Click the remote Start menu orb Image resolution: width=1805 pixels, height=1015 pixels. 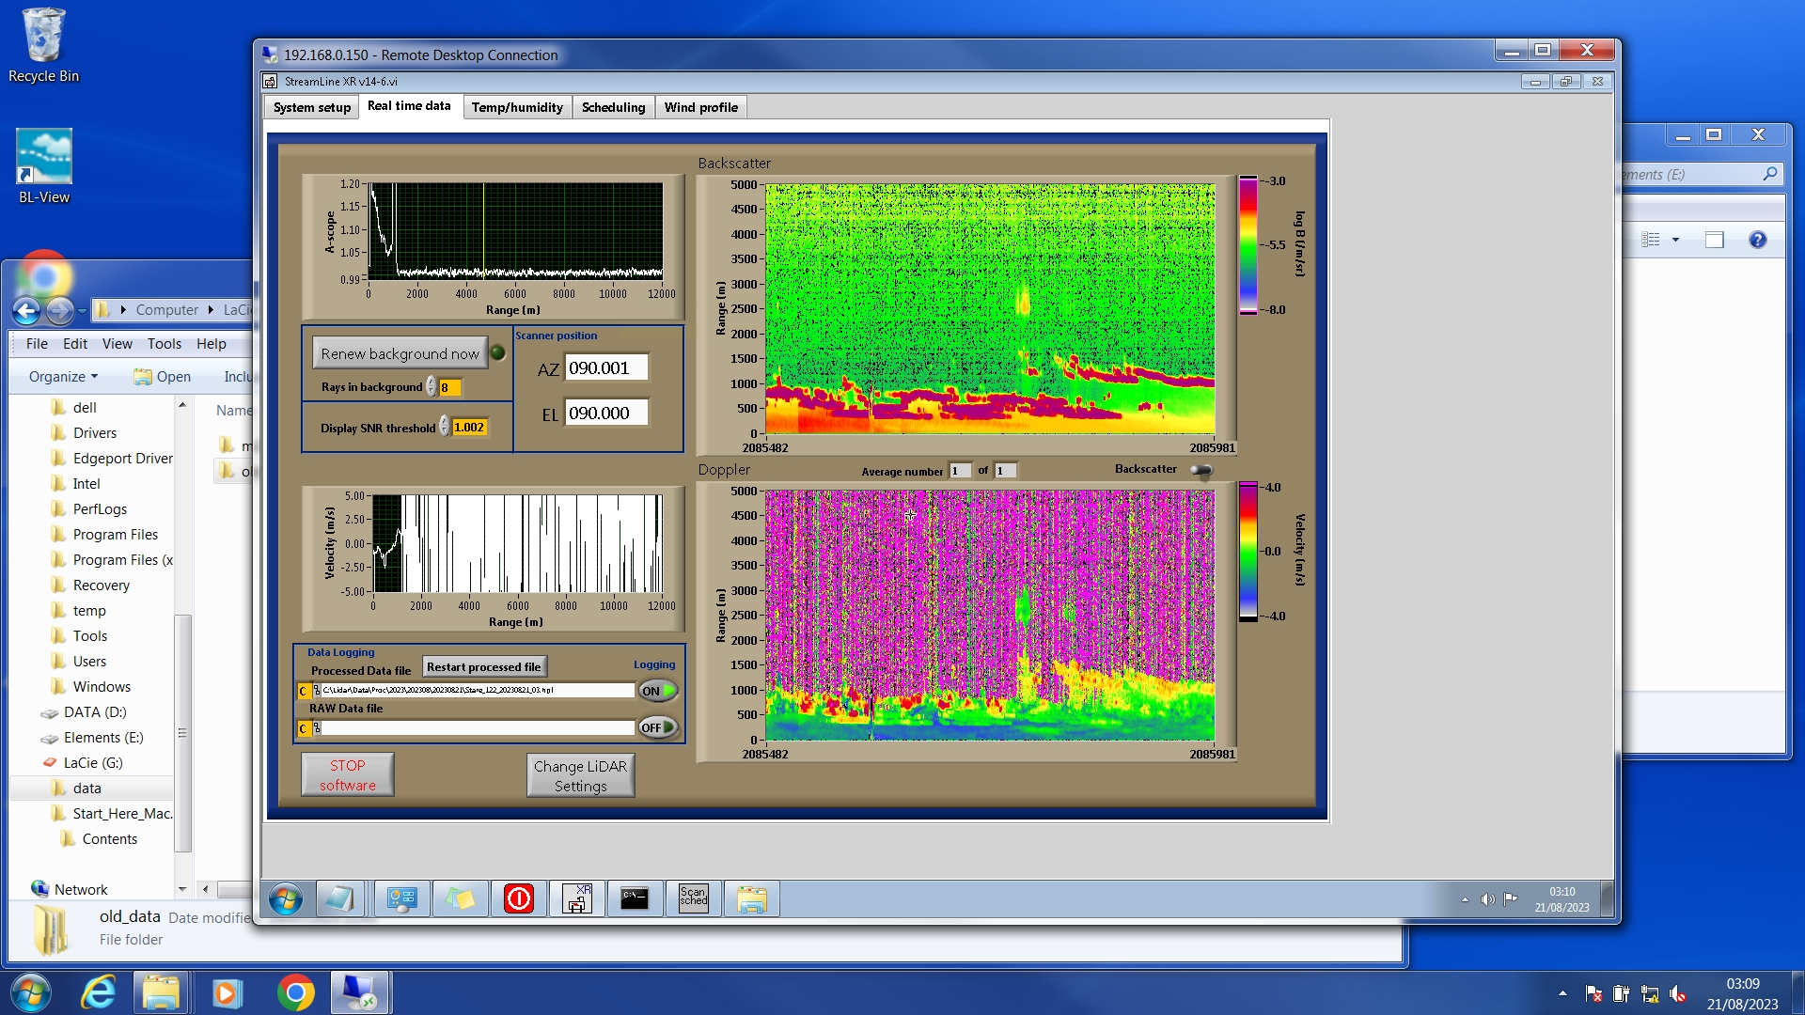click(x=285, y=898)
